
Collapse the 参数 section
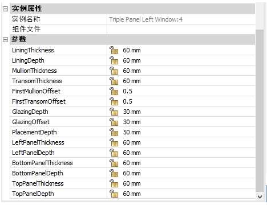coord(5,39)
